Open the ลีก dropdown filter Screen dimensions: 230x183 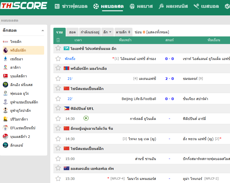(107, 32)
